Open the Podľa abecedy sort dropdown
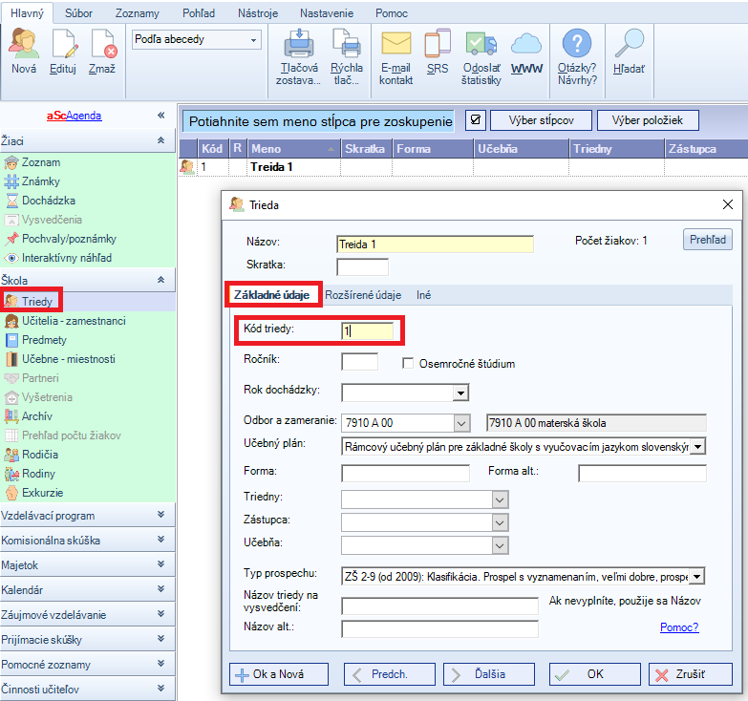 pos(254,40)
